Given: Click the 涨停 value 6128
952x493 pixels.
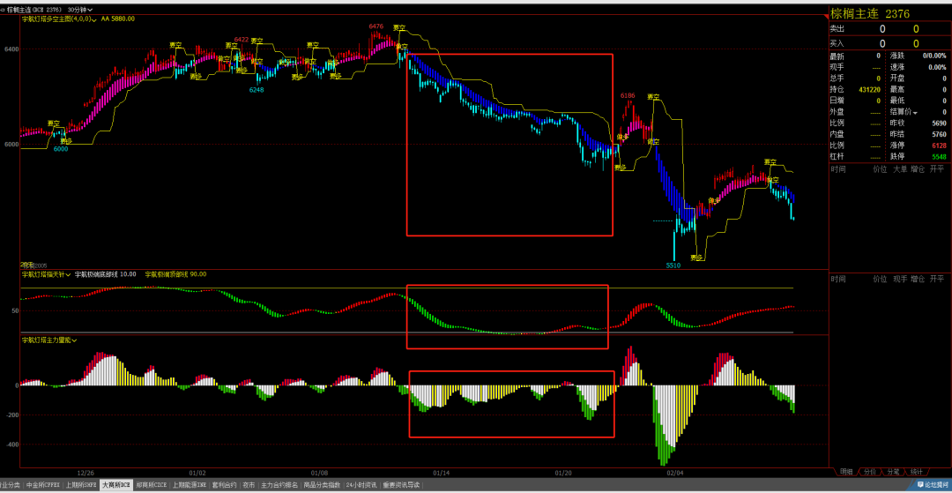Looking at the screenshot, I should (x=939, y=146).
